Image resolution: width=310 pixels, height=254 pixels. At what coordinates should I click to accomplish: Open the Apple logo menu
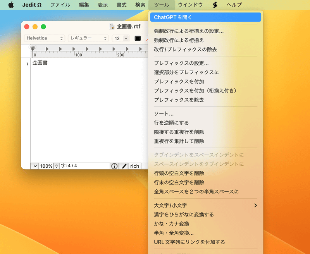(10, 5)
